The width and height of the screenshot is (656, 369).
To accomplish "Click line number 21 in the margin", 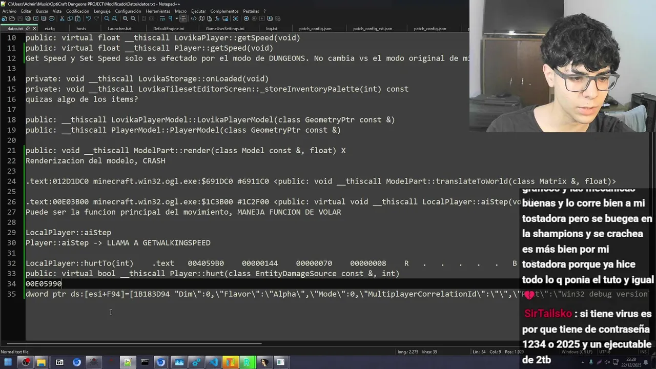I will click(12, 150).
